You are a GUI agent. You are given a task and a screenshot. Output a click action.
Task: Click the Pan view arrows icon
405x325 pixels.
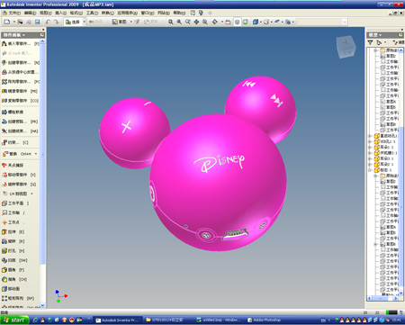pos(196,22)
